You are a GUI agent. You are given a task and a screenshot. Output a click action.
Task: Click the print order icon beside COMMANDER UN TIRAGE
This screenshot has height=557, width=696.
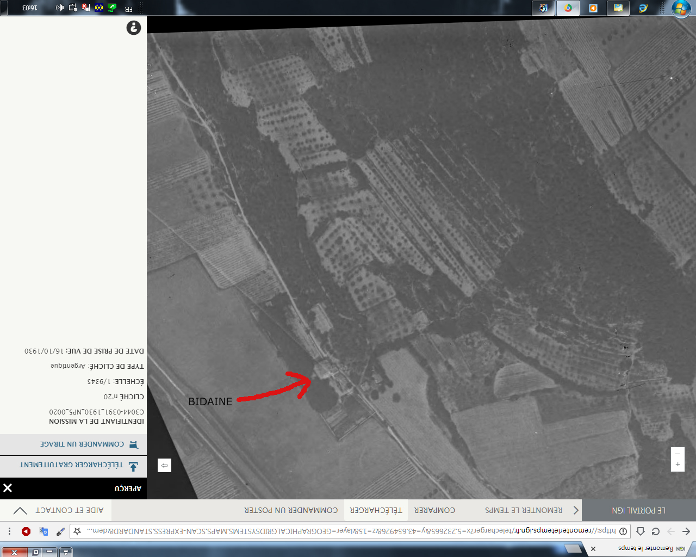point(134,444)
